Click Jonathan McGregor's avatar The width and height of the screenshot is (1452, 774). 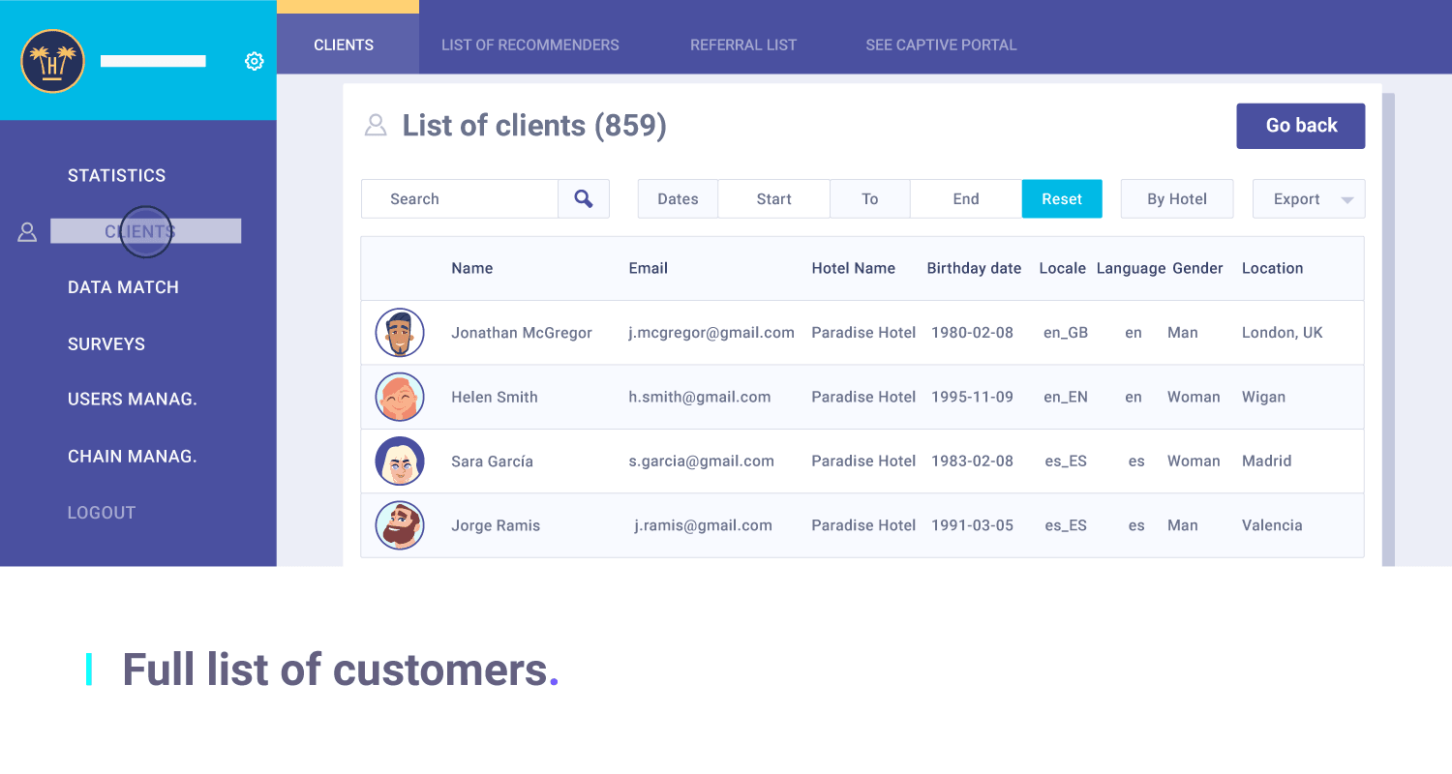tap(400, 333)
